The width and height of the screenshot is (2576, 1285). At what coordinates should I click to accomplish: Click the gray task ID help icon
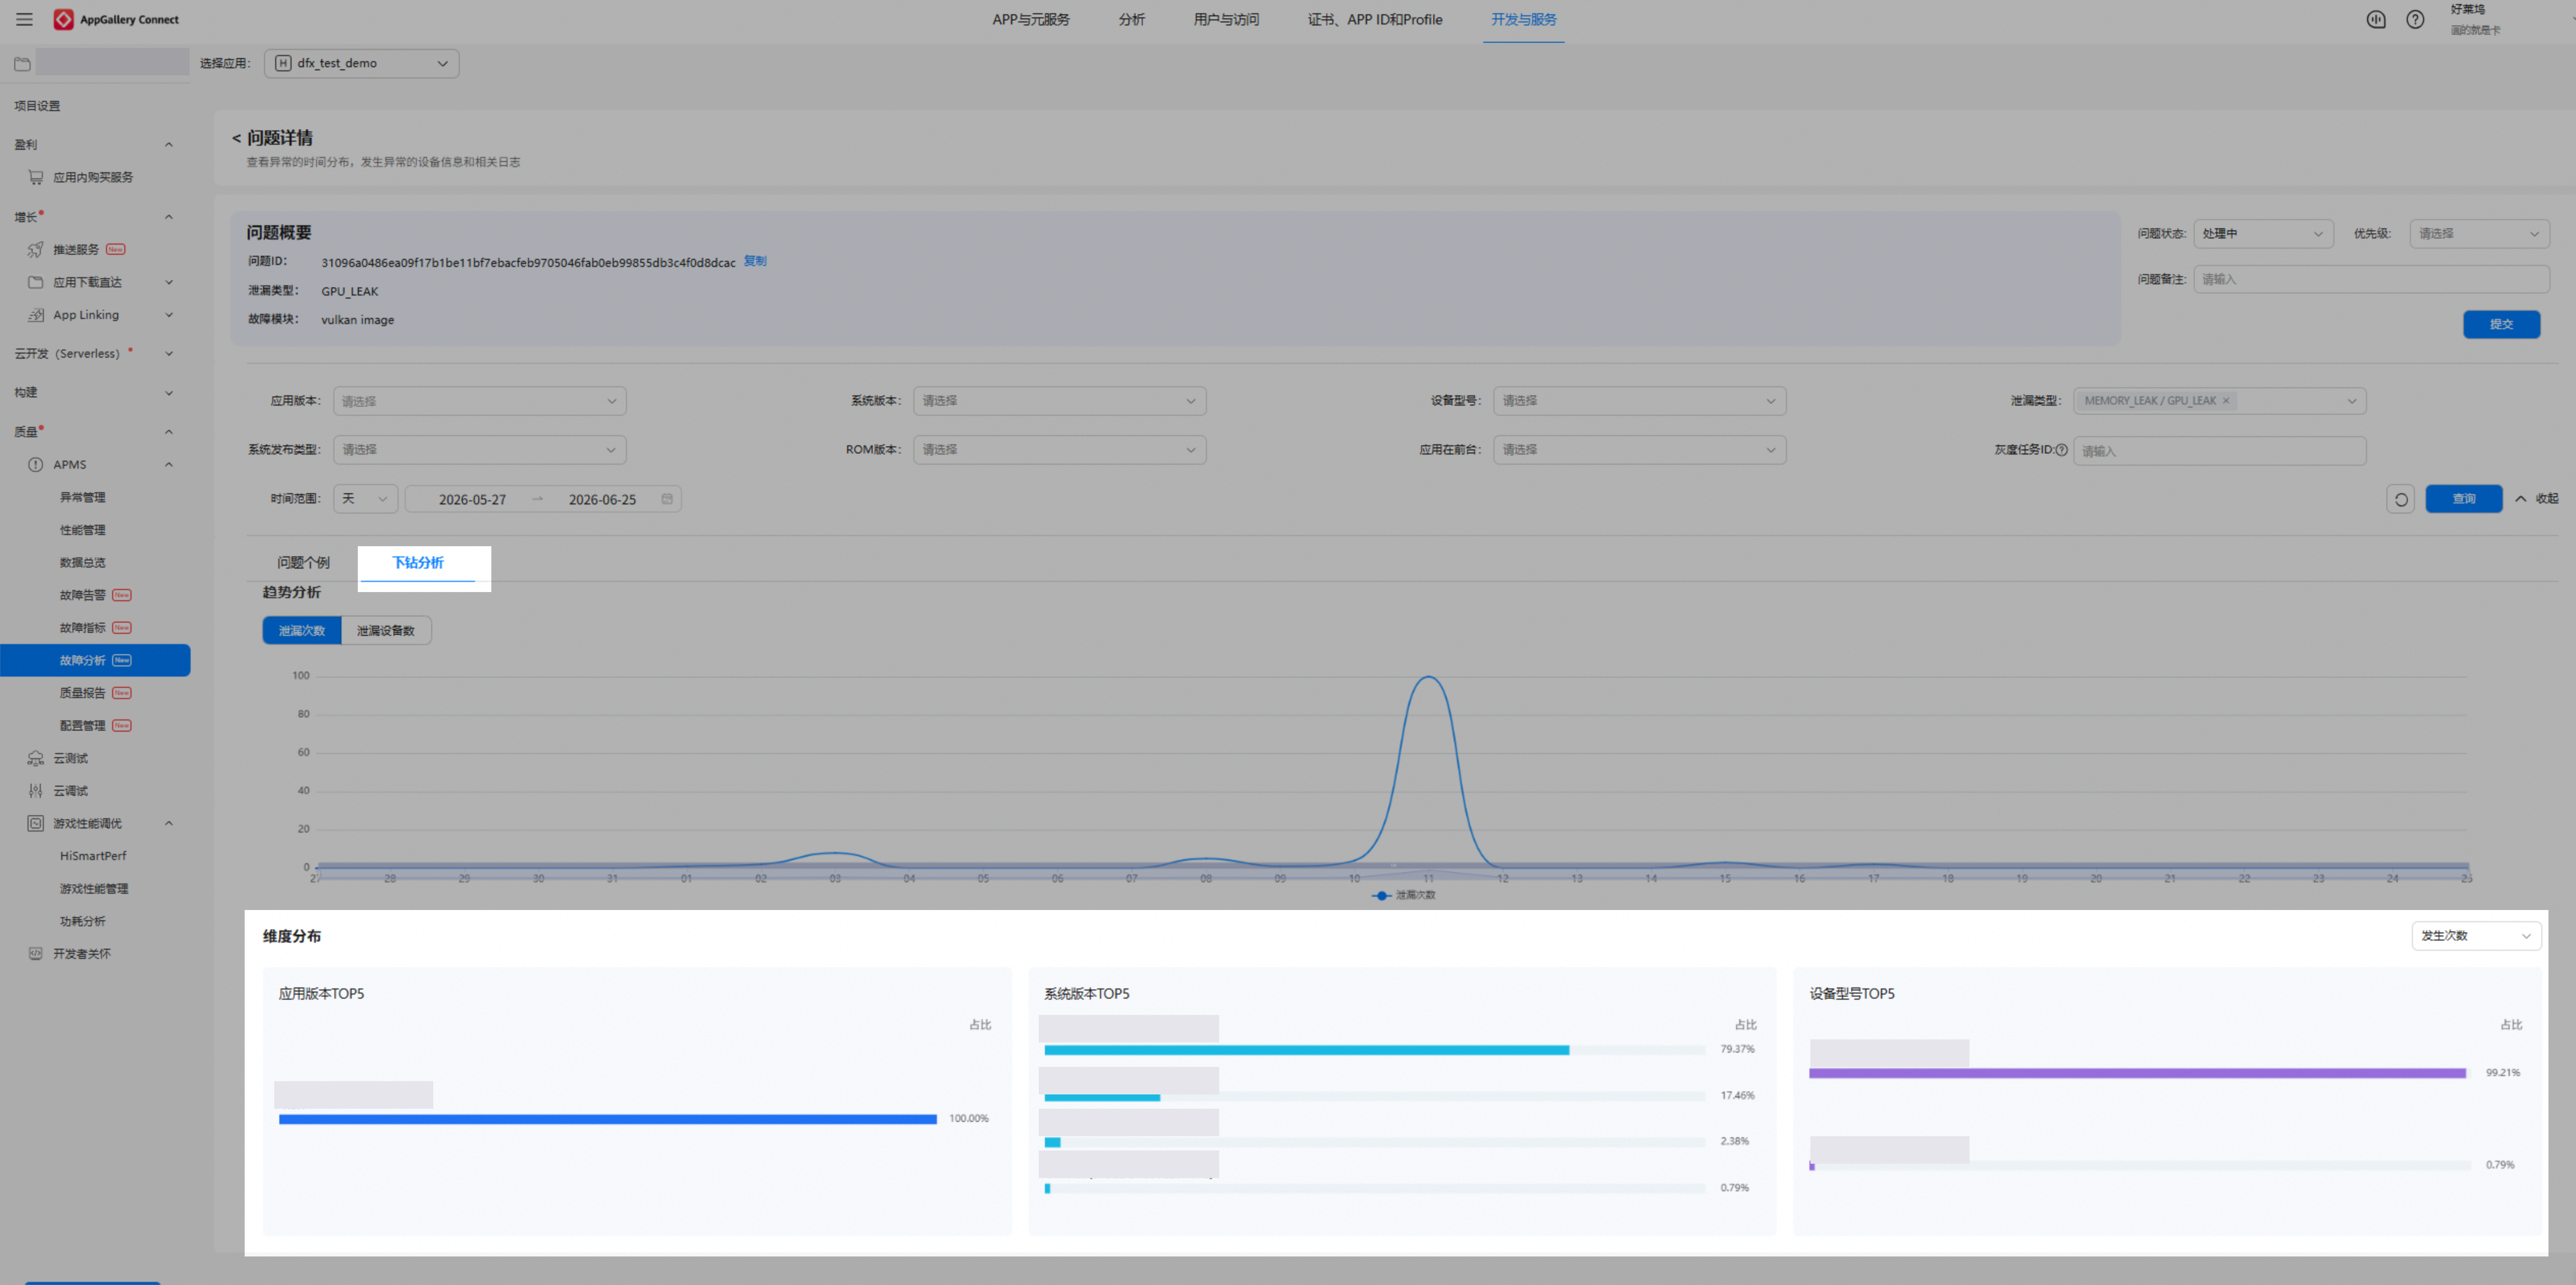(2061, 450)
